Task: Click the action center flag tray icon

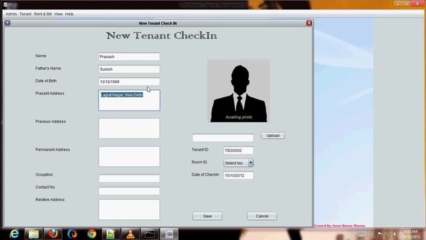Action: pyautogui.click(x=380, y=234)
